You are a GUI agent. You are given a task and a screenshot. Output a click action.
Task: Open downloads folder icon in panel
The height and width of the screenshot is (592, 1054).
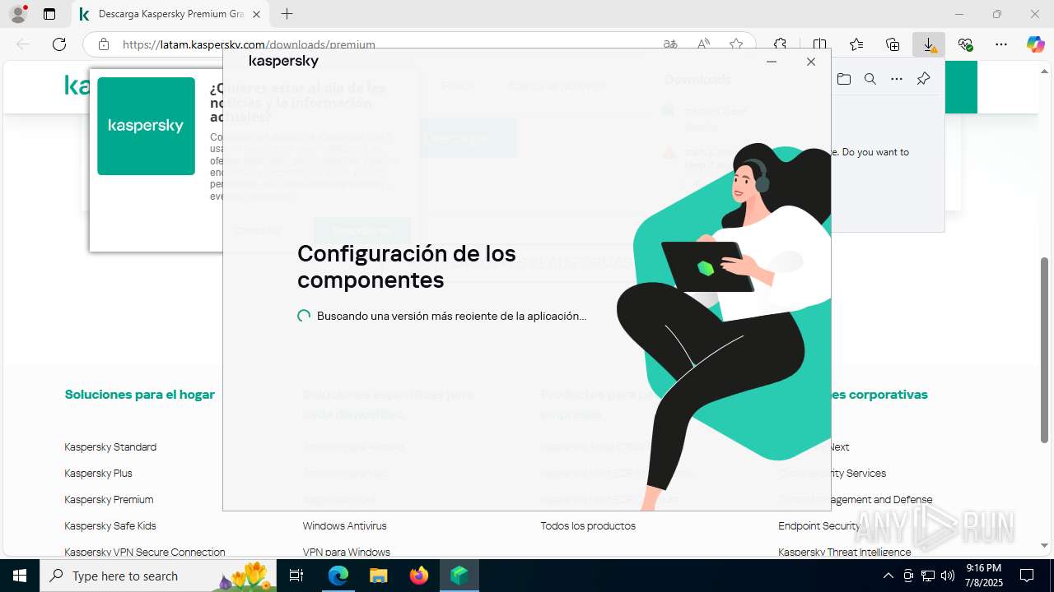pos(844,79)
